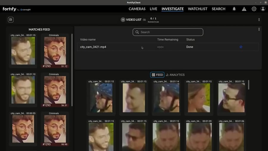Click the alerts warning triangle icon
The image size is (268, 151).
(244, 9)
